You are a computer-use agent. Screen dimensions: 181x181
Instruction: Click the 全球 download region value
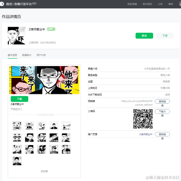(167, 95)
